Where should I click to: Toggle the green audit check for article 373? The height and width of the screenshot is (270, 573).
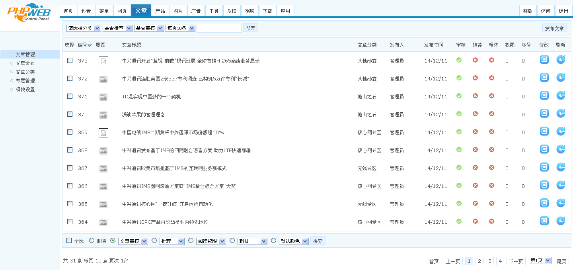pyautogui.click(x=459, y=60)
